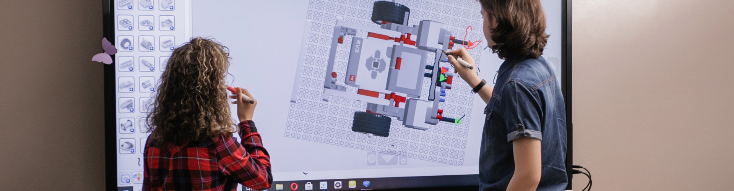The width and height of the screenshot is (734, 191).
Task: Select the axle pin parts category
Action: point(146,64)
